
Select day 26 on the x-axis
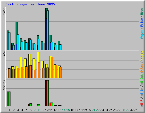(115, 110)
